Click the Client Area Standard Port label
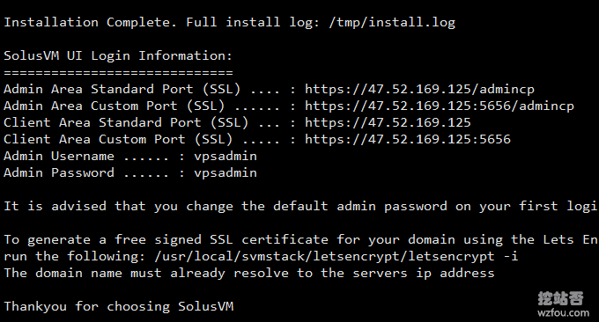Image resolution: width=599 pixels, height=322 pixels. (126, 123)
